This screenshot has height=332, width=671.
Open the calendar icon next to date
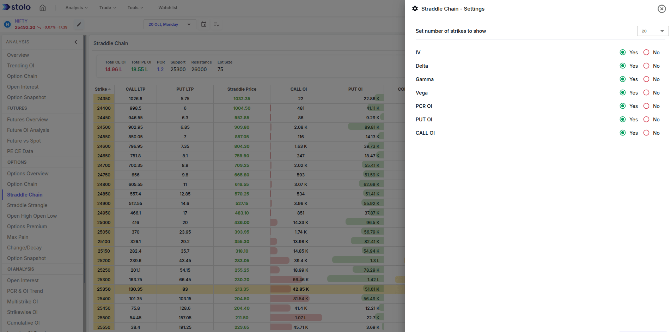click(204, 24)
